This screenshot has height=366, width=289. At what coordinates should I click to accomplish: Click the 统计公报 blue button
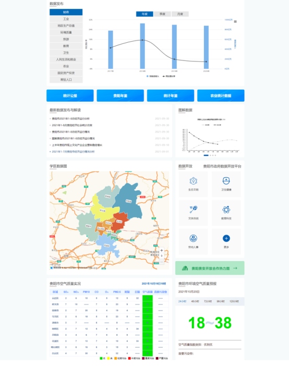(x=70, y=96)
